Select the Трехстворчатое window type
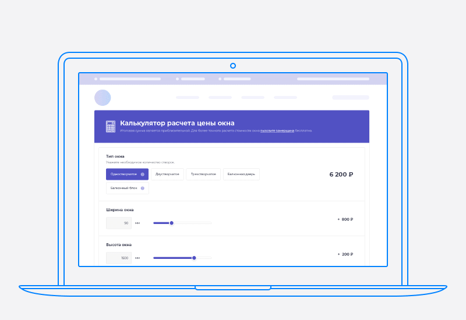The image size is (466, 320). pyautogui.click(x=203, y=174)
